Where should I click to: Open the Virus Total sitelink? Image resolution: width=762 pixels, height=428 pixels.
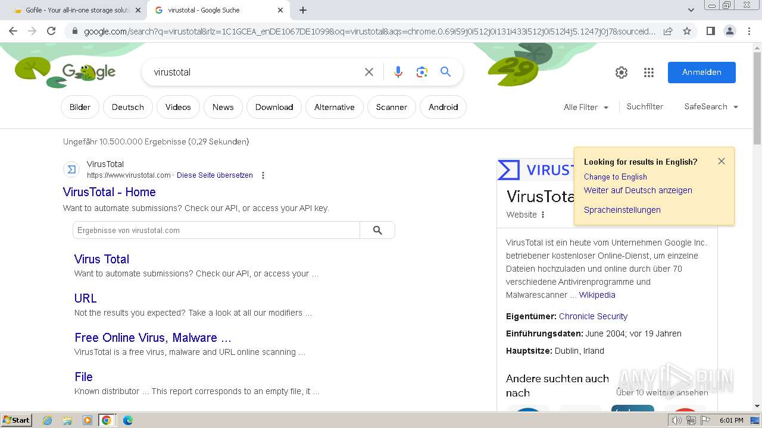coord(102,259)
